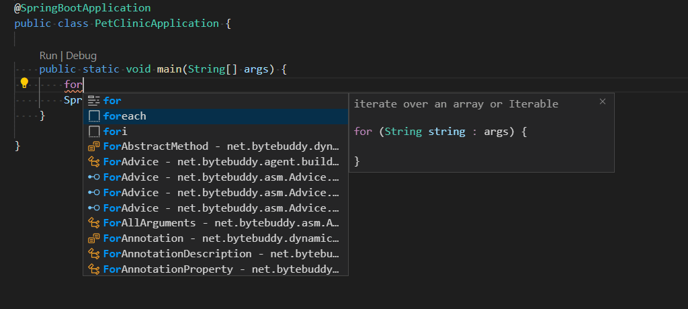The height and width of the screenshot is (309, 688).
Task: Click the @SpringBootApplication annotation
Action: tap(82, 8)
